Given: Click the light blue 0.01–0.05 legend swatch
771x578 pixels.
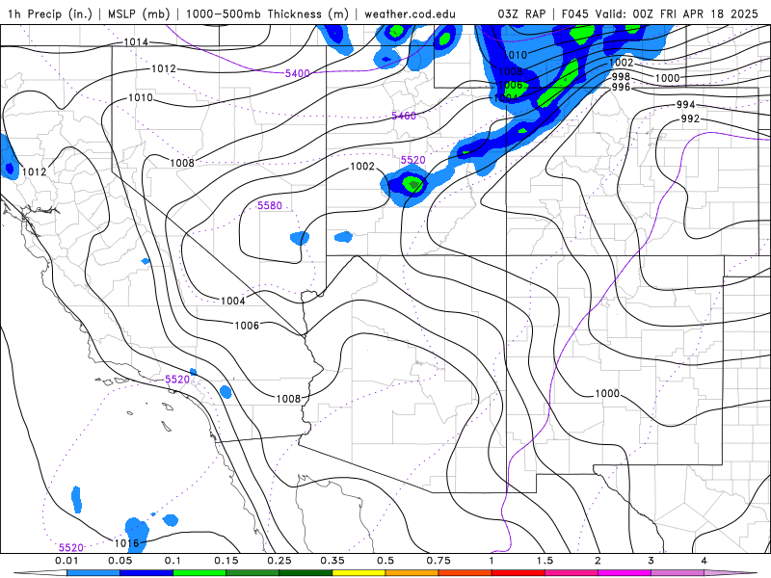Looking at the screenshot, I should click(93, 573).
